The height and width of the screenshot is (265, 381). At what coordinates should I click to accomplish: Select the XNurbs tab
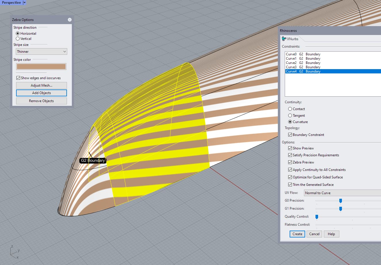290,39
